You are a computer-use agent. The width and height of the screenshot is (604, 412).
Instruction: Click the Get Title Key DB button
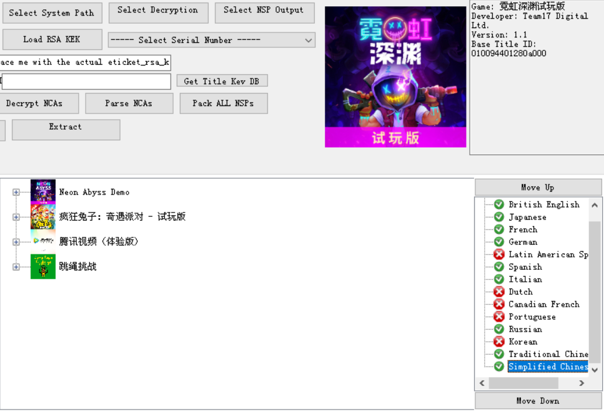tap(222, 81)
